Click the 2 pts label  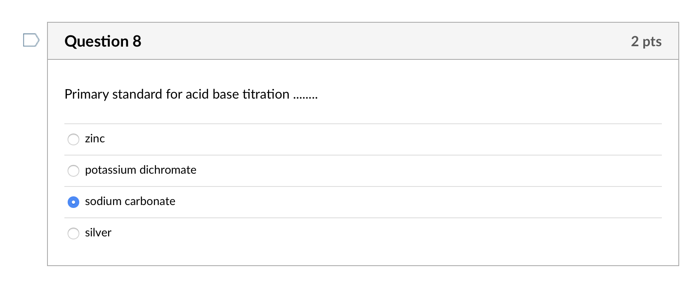tap(646, 41)
